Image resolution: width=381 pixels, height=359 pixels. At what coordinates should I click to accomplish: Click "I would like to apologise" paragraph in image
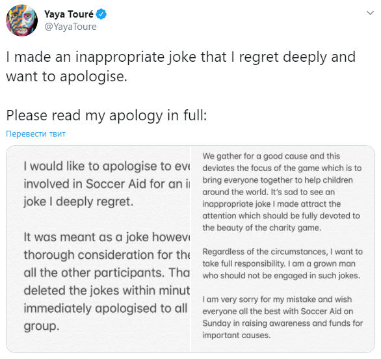(107, 184)
